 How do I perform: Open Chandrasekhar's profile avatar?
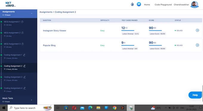[x=194, y=4]
